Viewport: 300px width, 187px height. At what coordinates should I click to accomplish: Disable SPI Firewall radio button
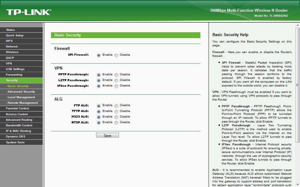point(116,55)
